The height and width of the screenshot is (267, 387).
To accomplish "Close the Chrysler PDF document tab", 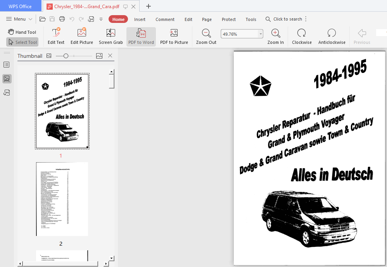I will click(x=133, y=7).
